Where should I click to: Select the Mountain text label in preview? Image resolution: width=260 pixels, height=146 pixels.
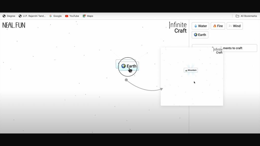pyautogui.click(x=192, y=70)
